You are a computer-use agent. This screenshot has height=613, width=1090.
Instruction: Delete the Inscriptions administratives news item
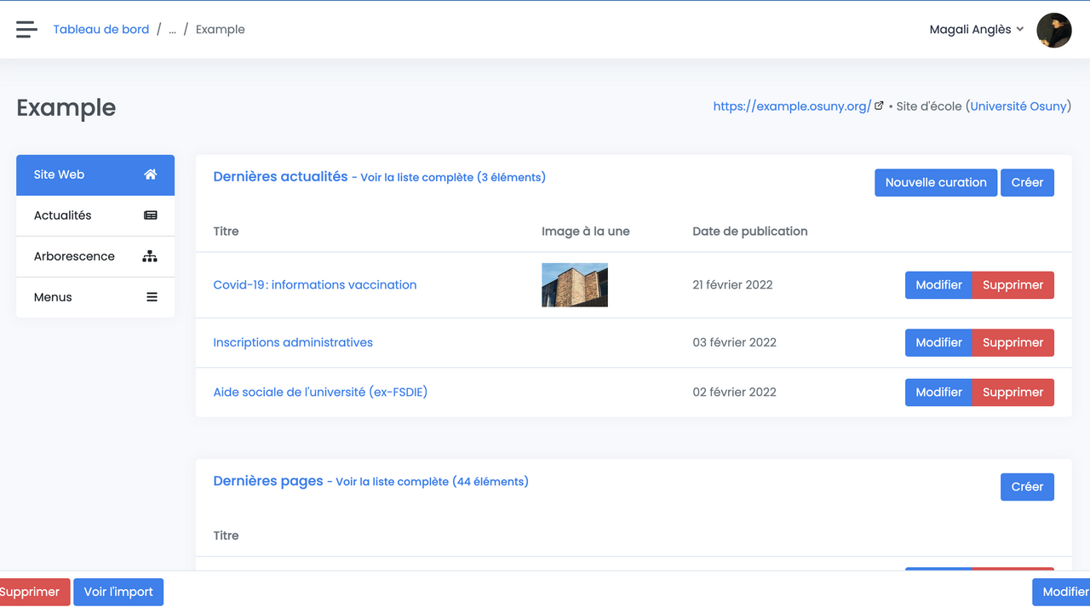click(x=1013, y=343)
